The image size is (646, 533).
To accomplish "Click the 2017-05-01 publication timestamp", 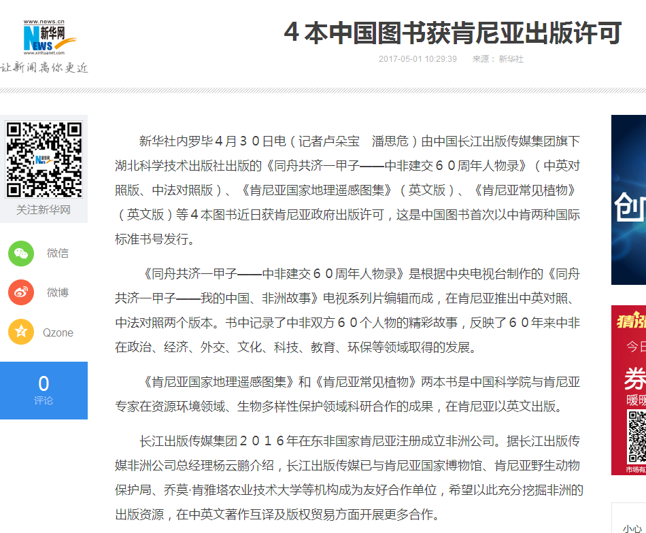I will click(x=418, y=59).
